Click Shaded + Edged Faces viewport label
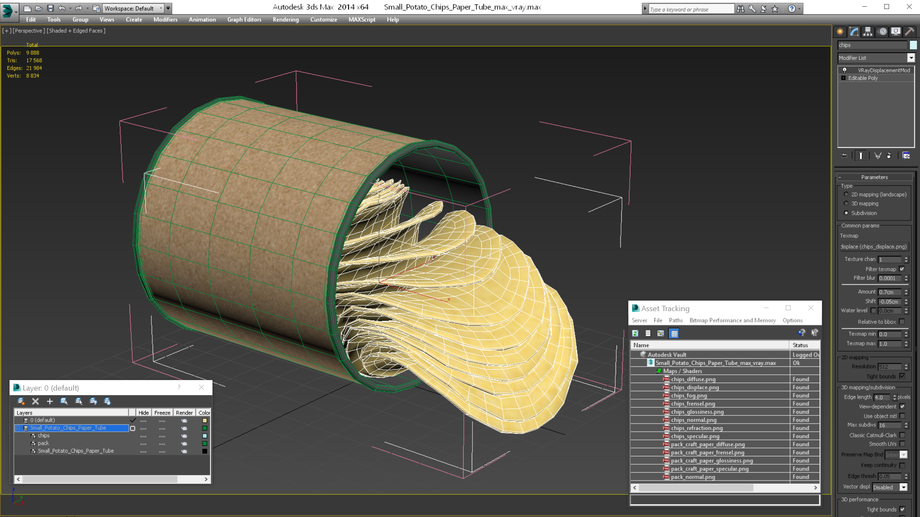Screen dimensions: 920x517 tap(76, 31)
